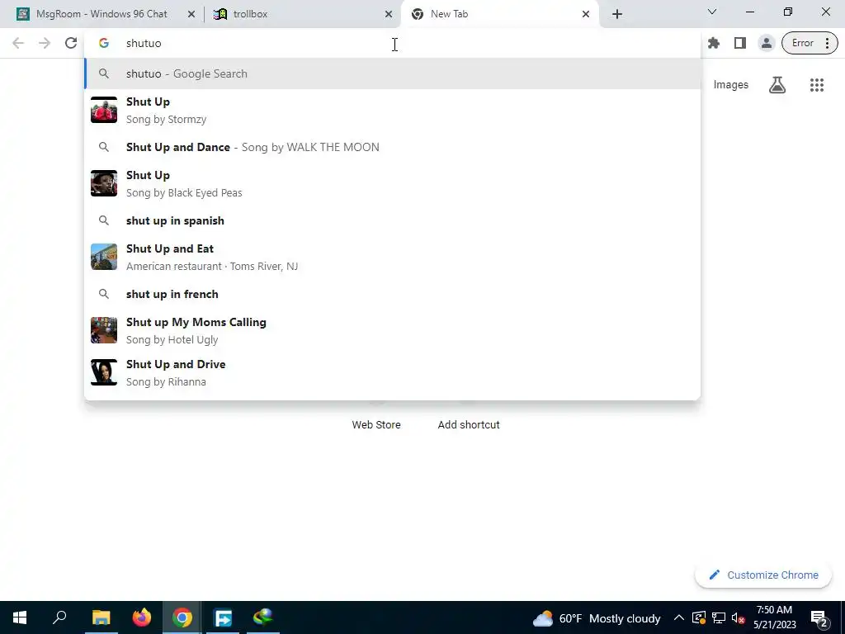Select the New Tab tab
Viewport: 845px width, 634px height.
pyautogui.click(x=499, y=14)
